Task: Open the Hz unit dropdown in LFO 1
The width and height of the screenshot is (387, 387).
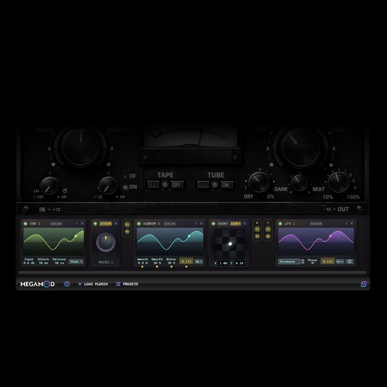Action: 340,261
